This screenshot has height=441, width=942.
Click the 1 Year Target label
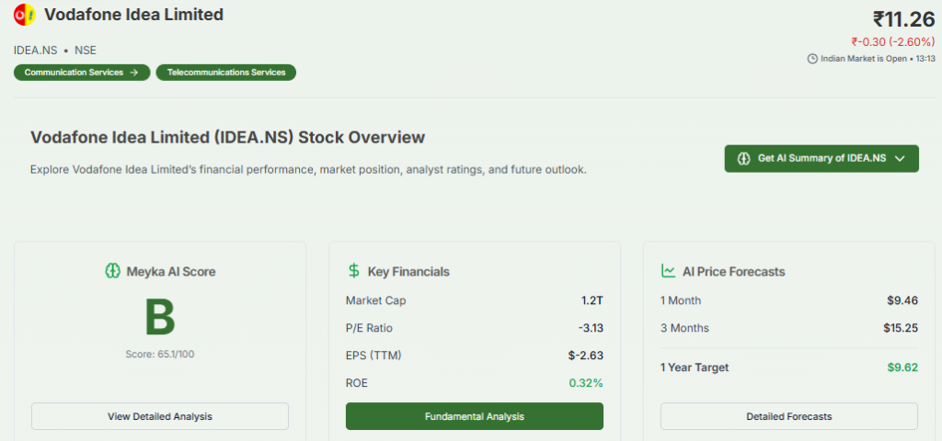(695, 367)
